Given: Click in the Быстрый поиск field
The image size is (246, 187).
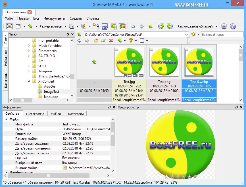Looking at the screenshot, I should 222,35.
